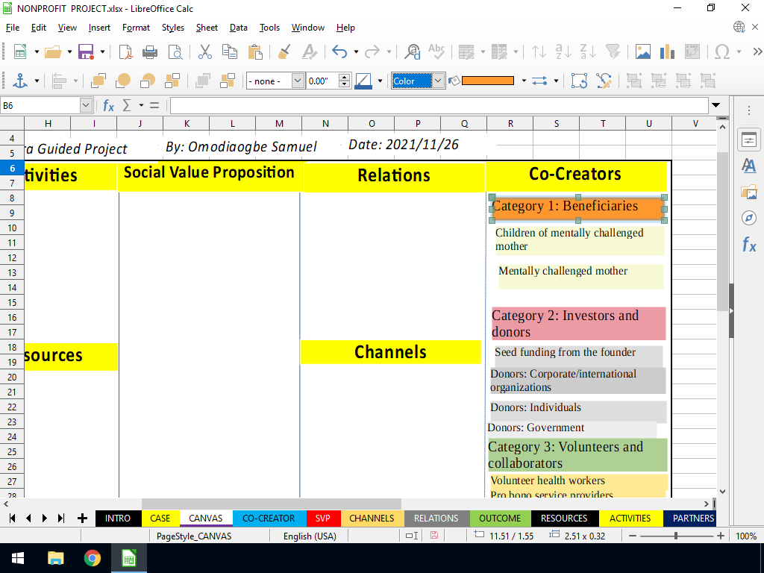Image resolution: width=764 pixels, height=573 pixels.
Task: Click the Undo arrow icon
Action: click(x=339, y=51)
